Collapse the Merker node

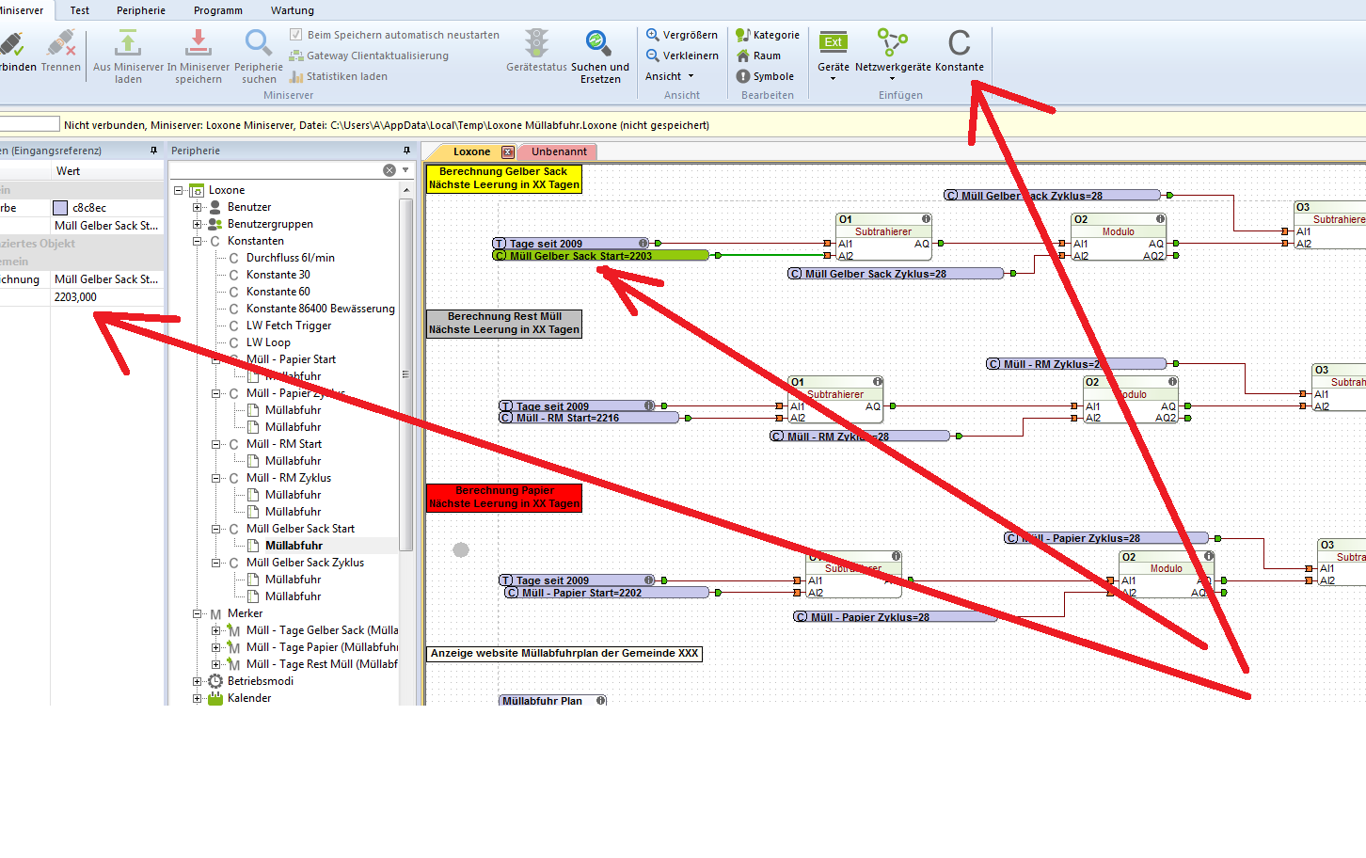tap(198, 613)
